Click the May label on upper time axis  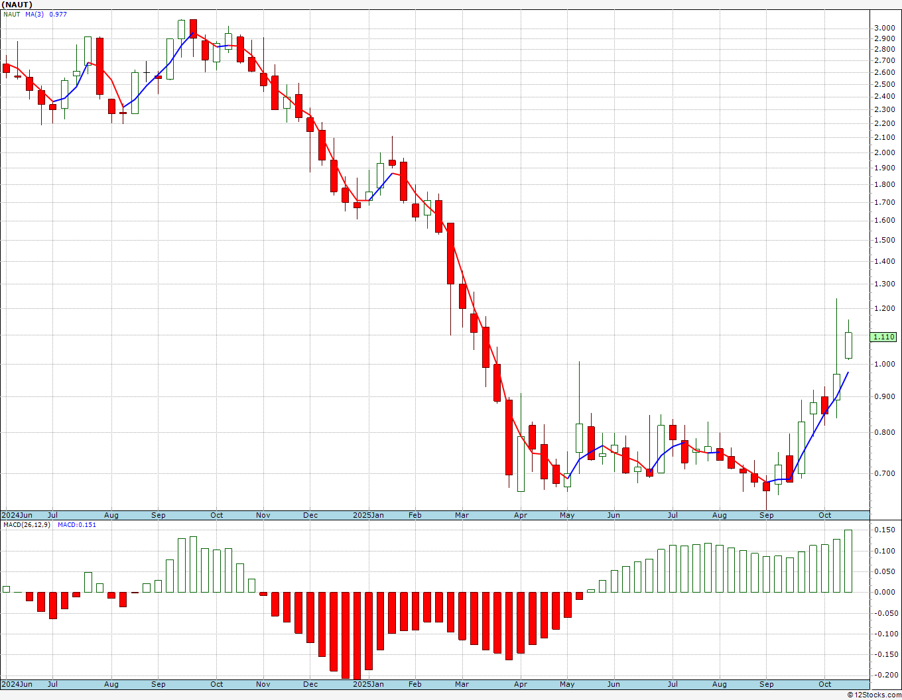tap(567, 515)
